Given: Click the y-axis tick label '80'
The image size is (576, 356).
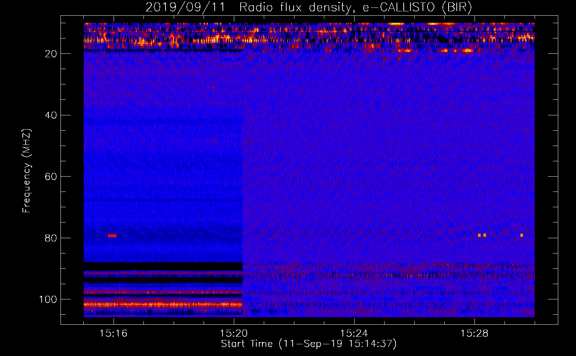Looking at the screenshot, I should [51, 238].
